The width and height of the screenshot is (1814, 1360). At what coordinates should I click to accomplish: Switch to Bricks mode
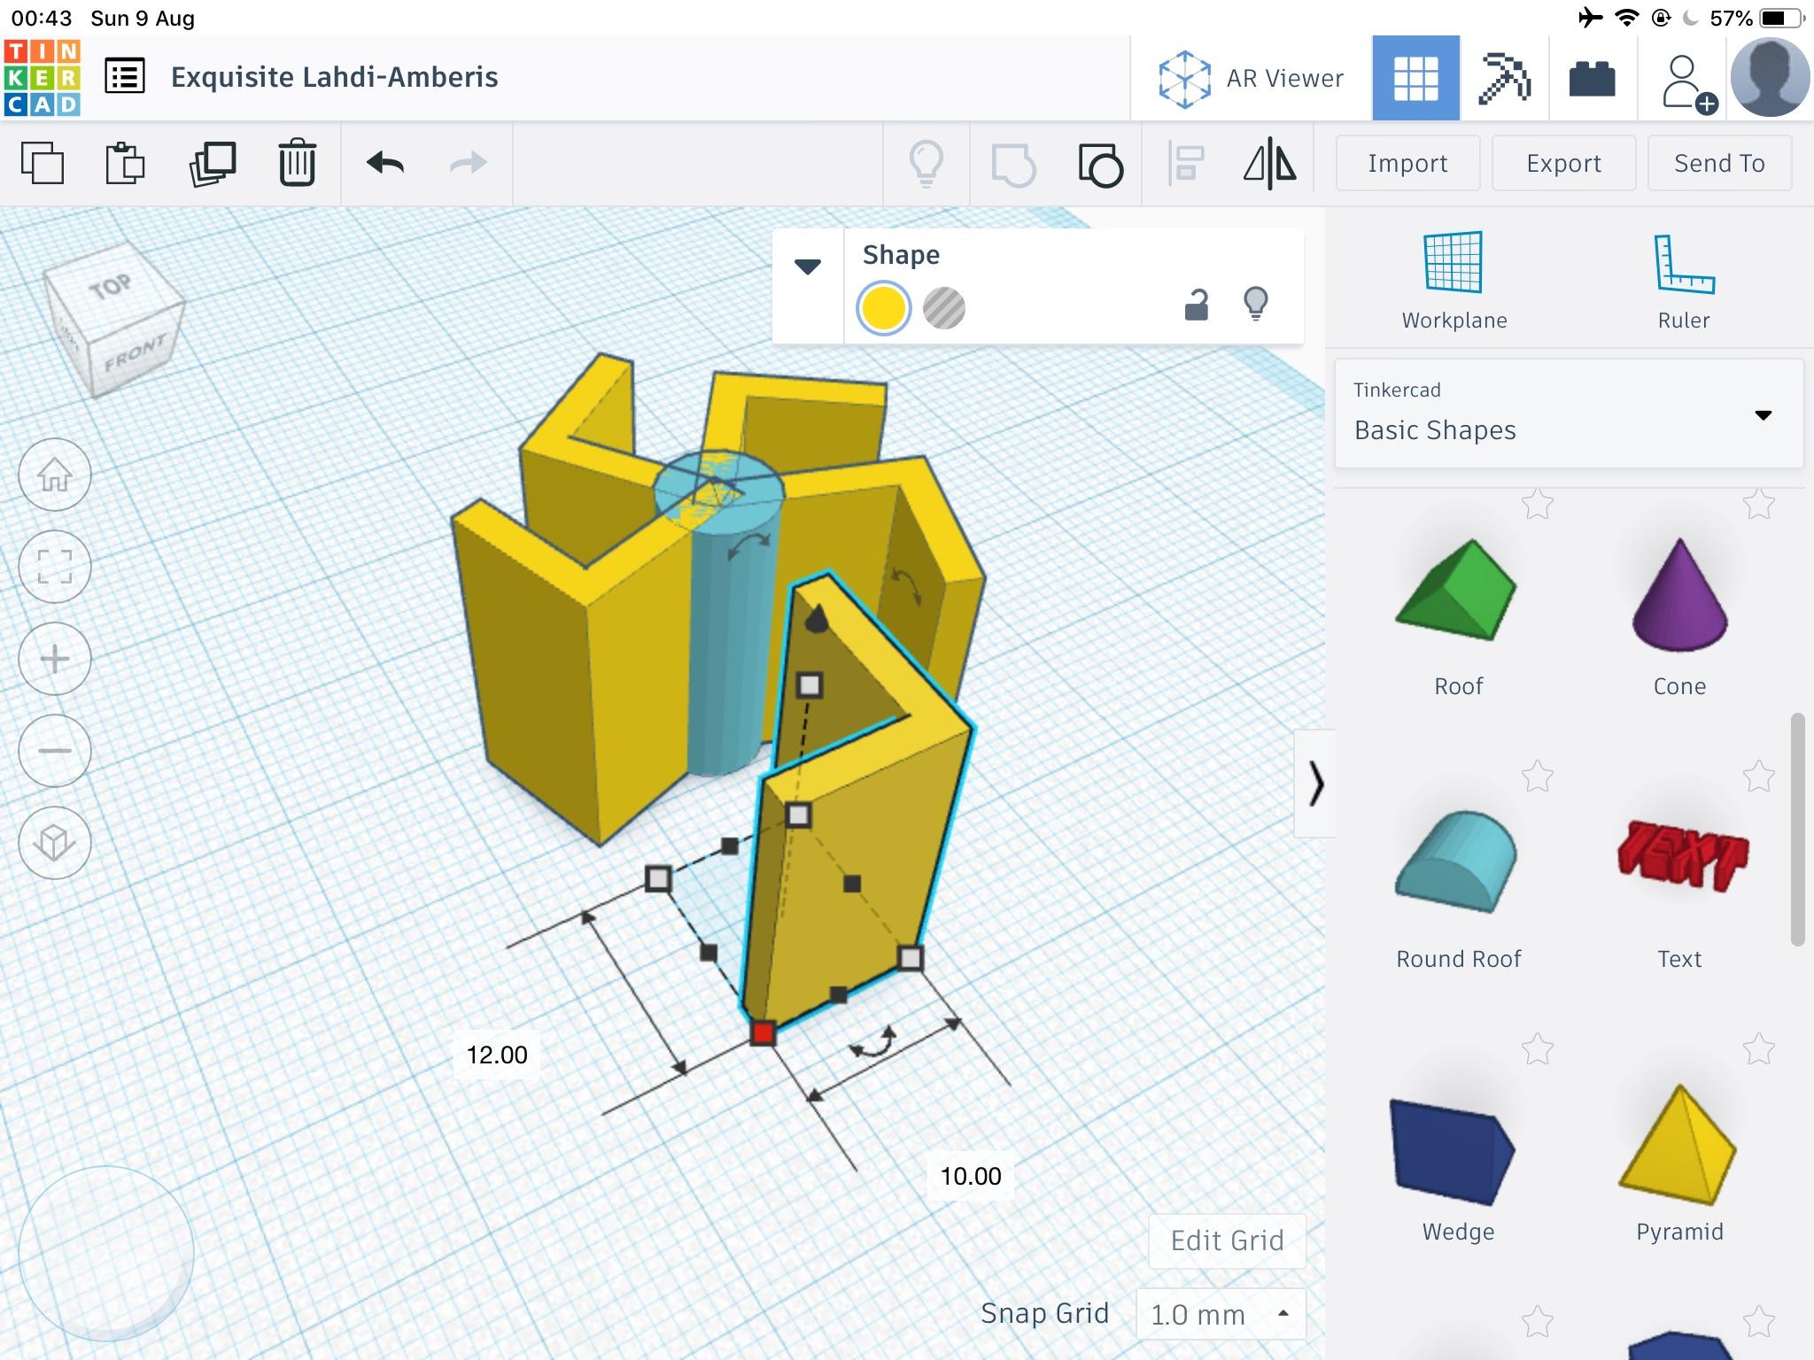point(1592,78)
